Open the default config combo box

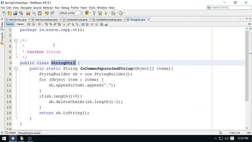pos(70,13)
